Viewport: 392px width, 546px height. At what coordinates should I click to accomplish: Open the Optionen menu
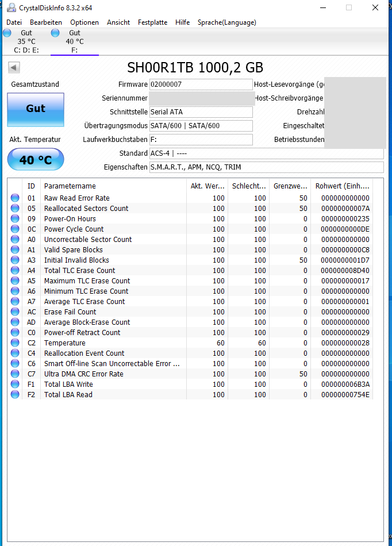[x=84, y=22]
